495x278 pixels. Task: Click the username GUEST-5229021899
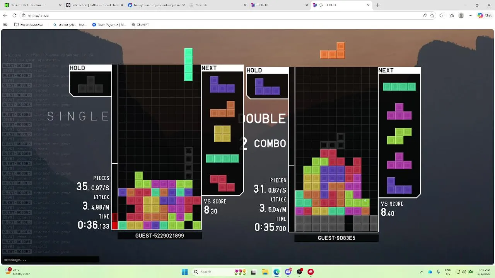[x=160, y=236]
